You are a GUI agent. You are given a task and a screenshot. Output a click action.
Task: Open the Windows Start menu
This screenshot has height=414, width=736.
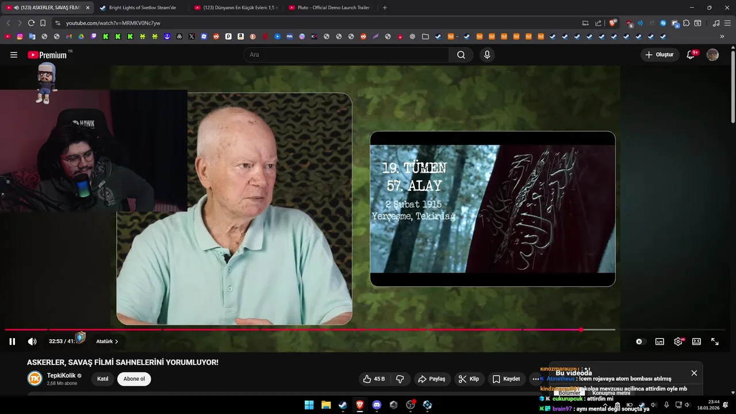tap(309, 405)
